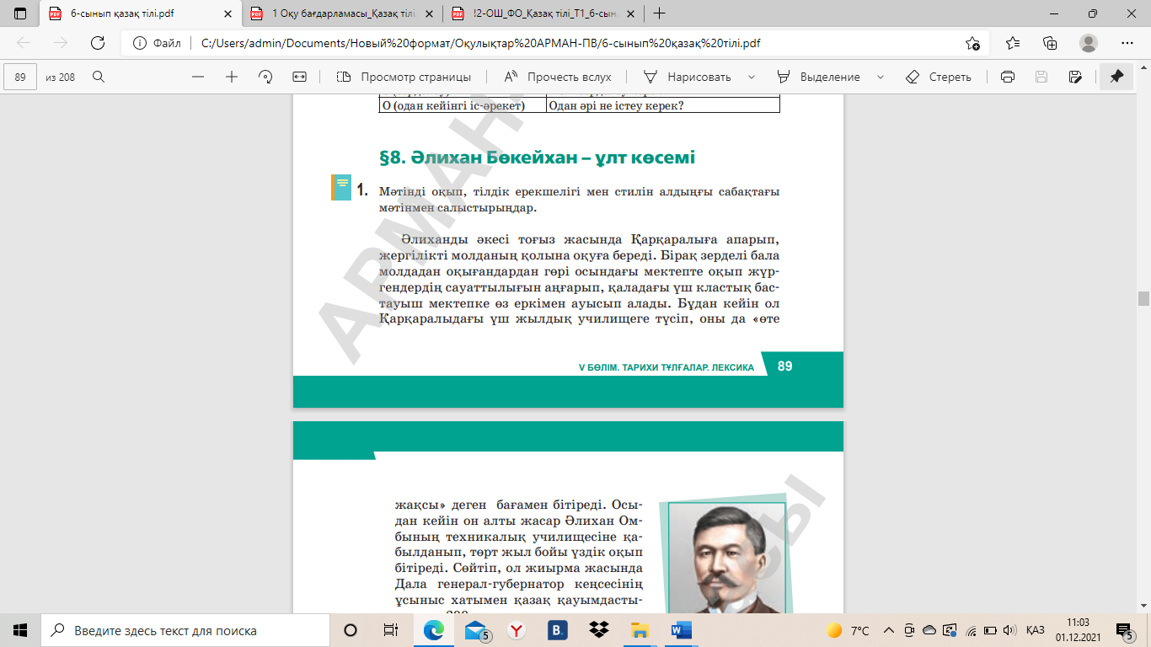Open the weather widget showing 7°C

[849, 630]
